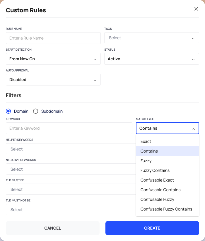
Task: Click the chevron in the Tags field
Action: pyautogui.click(x=193, y=38)
